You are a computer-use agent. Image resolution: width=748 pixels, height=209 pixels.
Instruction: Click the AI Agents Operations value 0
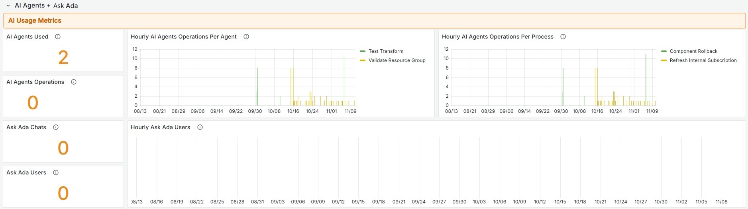coord(33,103)
